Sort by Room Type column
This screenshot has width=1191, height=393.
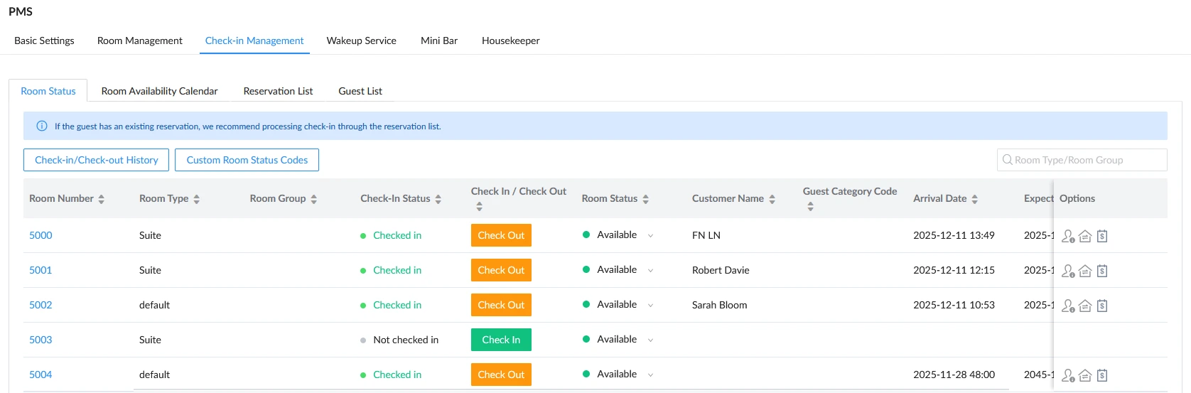point(197,199)
